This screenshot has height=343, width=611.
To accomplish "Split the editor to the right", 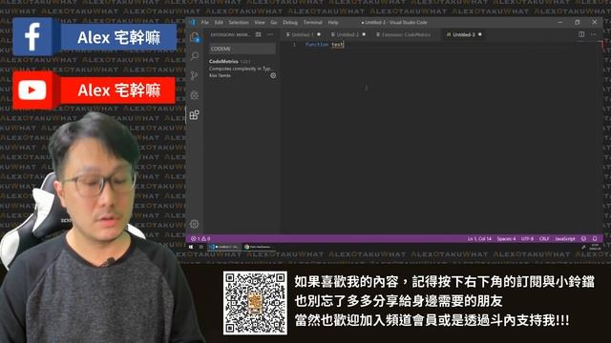I will (x=581, y=34).
